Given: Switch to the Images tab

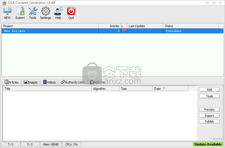Looking at the screenshot, I should 31,82.
